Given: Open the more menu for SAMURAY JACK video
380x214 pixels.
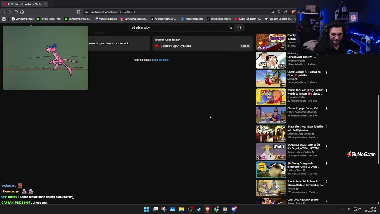Looking at the screenshot, I should 326,145.
